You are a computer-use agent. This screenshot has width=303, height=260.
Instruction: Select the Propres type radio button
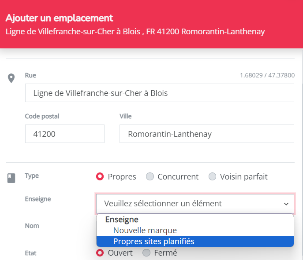pyautogui.click(x=100, y=176)
